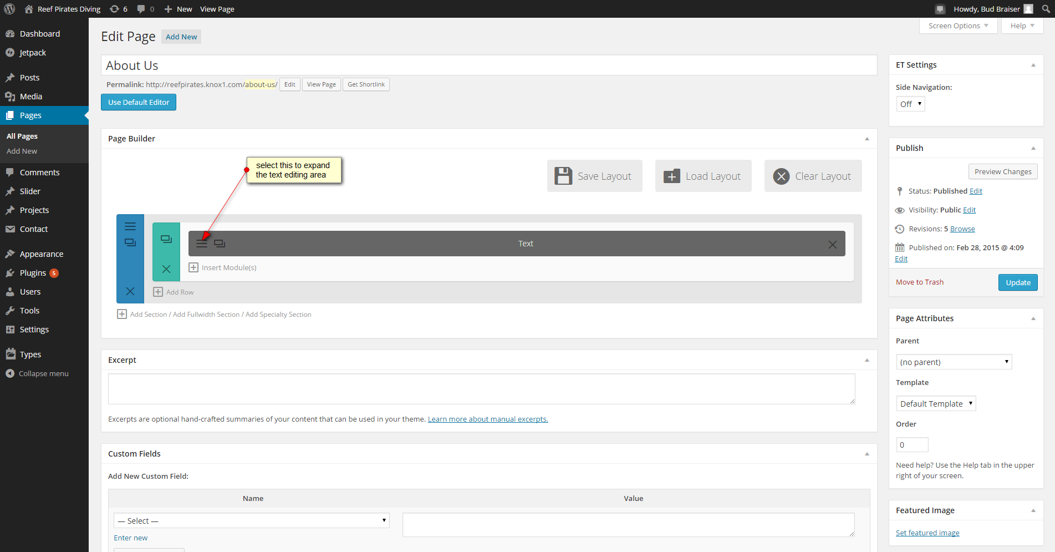Collapse the Page Attributes panel
This screenshot has width=1055, height=552.
(x=1033, y=318)
